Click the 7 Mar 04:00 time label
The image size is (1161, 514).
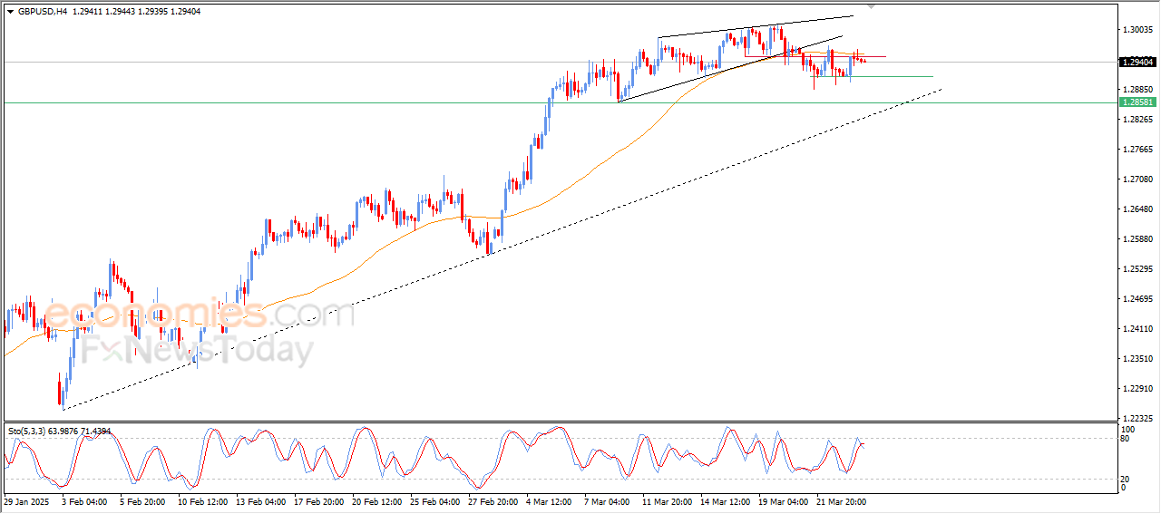pyautogui.click(x=609, y=500)
